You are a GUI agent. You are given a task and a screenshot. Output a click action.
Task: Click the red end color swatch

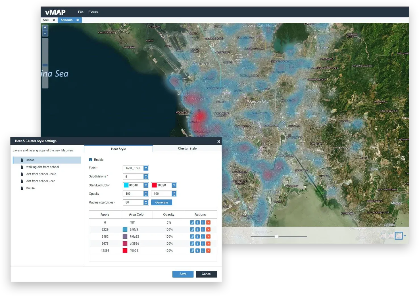coord(154,185)
